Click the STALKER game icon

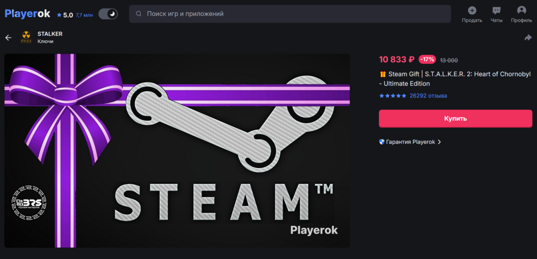(26, 37)
